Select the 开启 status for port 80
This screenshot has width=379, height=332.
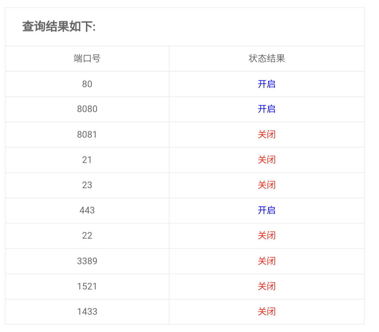pos(267,84)
